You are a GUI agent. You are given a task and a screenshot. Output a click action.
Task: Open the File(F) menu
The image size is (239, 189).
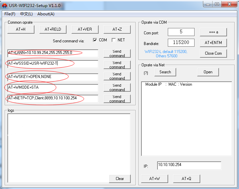tap(10, 14)
